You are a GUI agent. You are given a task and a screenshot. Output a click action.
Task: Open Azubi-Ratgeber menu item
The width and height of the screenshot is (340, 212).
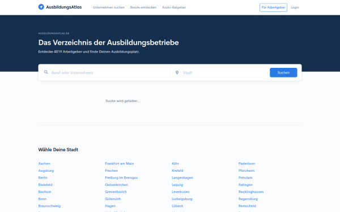174,7
